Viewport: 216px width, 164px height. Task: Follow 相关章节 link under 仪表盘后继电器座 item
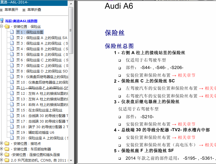point(186,124)
